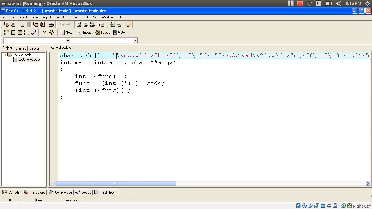Click the Debug checkmark toolbar icon

point(33,33)
